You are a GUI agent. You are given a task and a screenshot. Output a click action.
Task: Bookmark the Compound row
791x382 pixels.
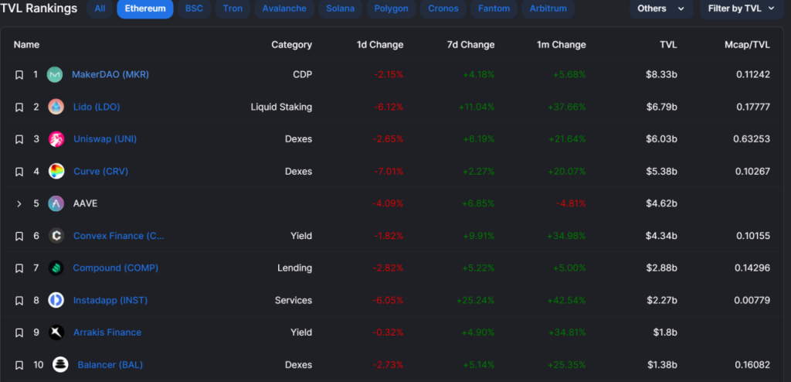tap(19, 268)
